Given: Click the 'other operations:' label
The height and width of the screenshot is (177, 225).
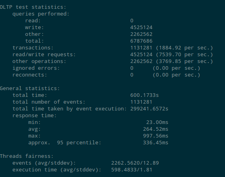Looking at the screenshot, I should pyautogui.click(x=39, y=61).
